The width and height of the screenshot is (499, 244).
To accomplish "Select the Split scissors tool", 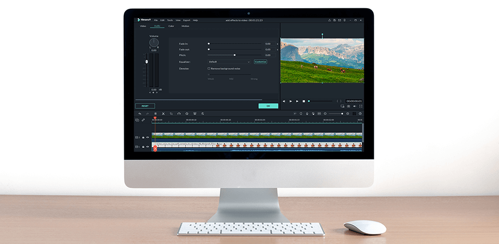I will point(163,113).
